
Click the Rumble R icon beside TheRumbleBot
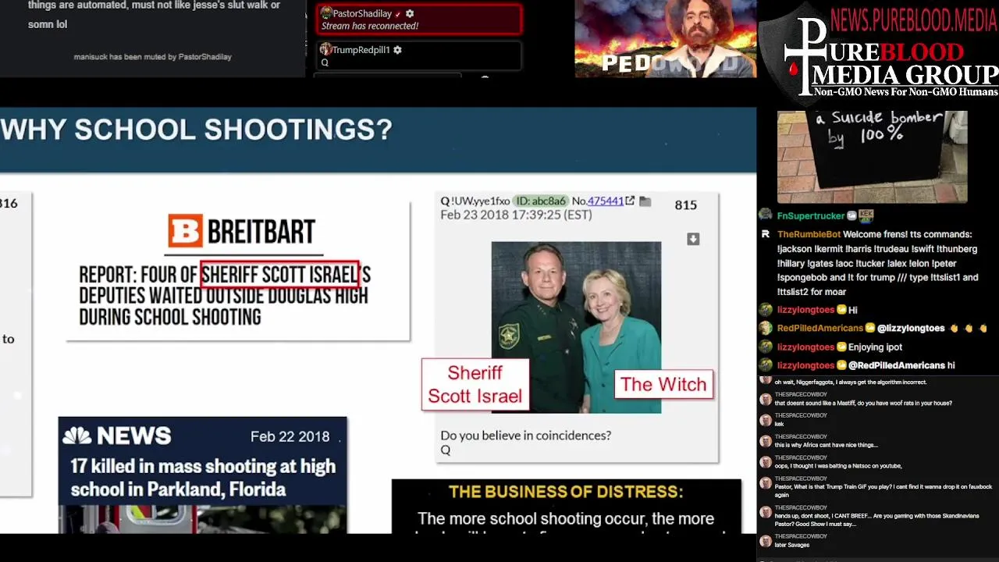766,234
